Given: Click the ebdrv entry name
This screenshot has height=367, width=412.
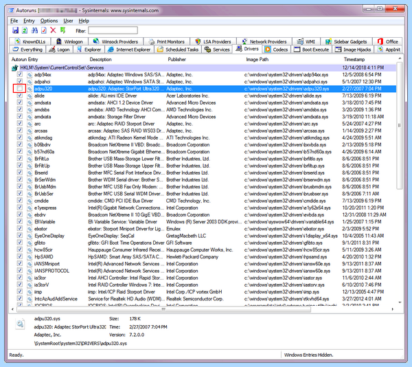Looking at the screenshot, I should tap(40, 215).
